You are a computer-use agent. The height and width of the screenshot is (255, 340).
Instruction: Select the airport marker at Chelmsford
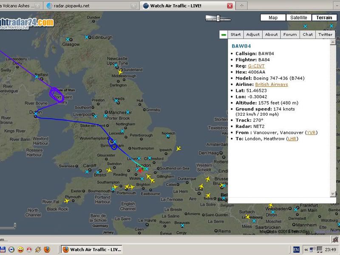(x=150, y=158)
